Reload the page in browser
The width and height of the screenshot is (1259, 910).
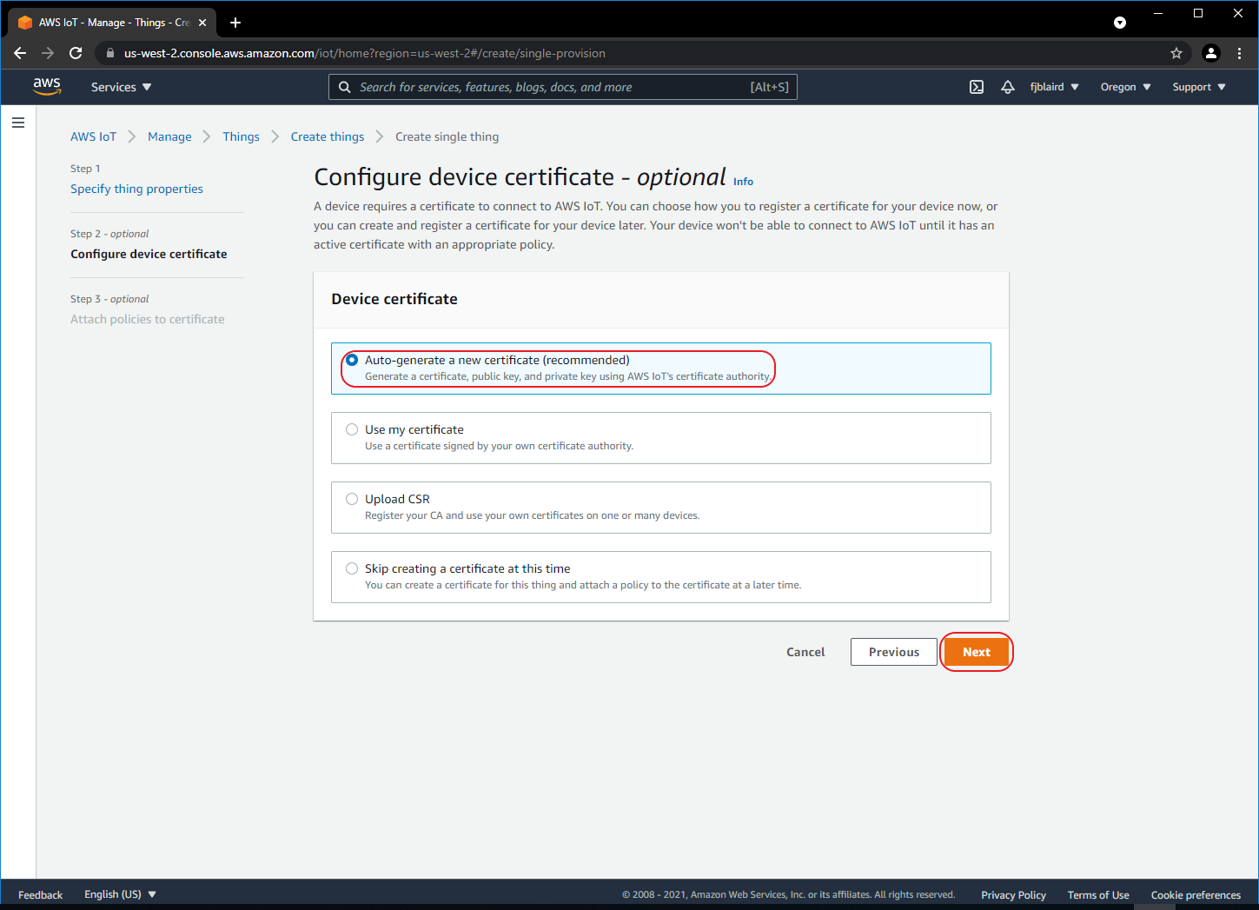pos(76,53)
